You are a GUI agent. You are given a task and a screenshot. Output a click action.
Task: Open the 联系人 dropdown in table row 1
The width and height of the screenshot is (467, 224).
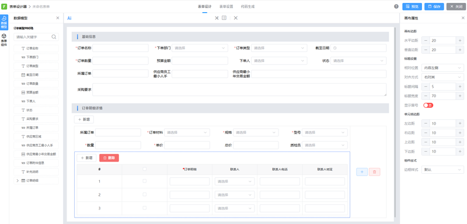click(x=235, y=181)
